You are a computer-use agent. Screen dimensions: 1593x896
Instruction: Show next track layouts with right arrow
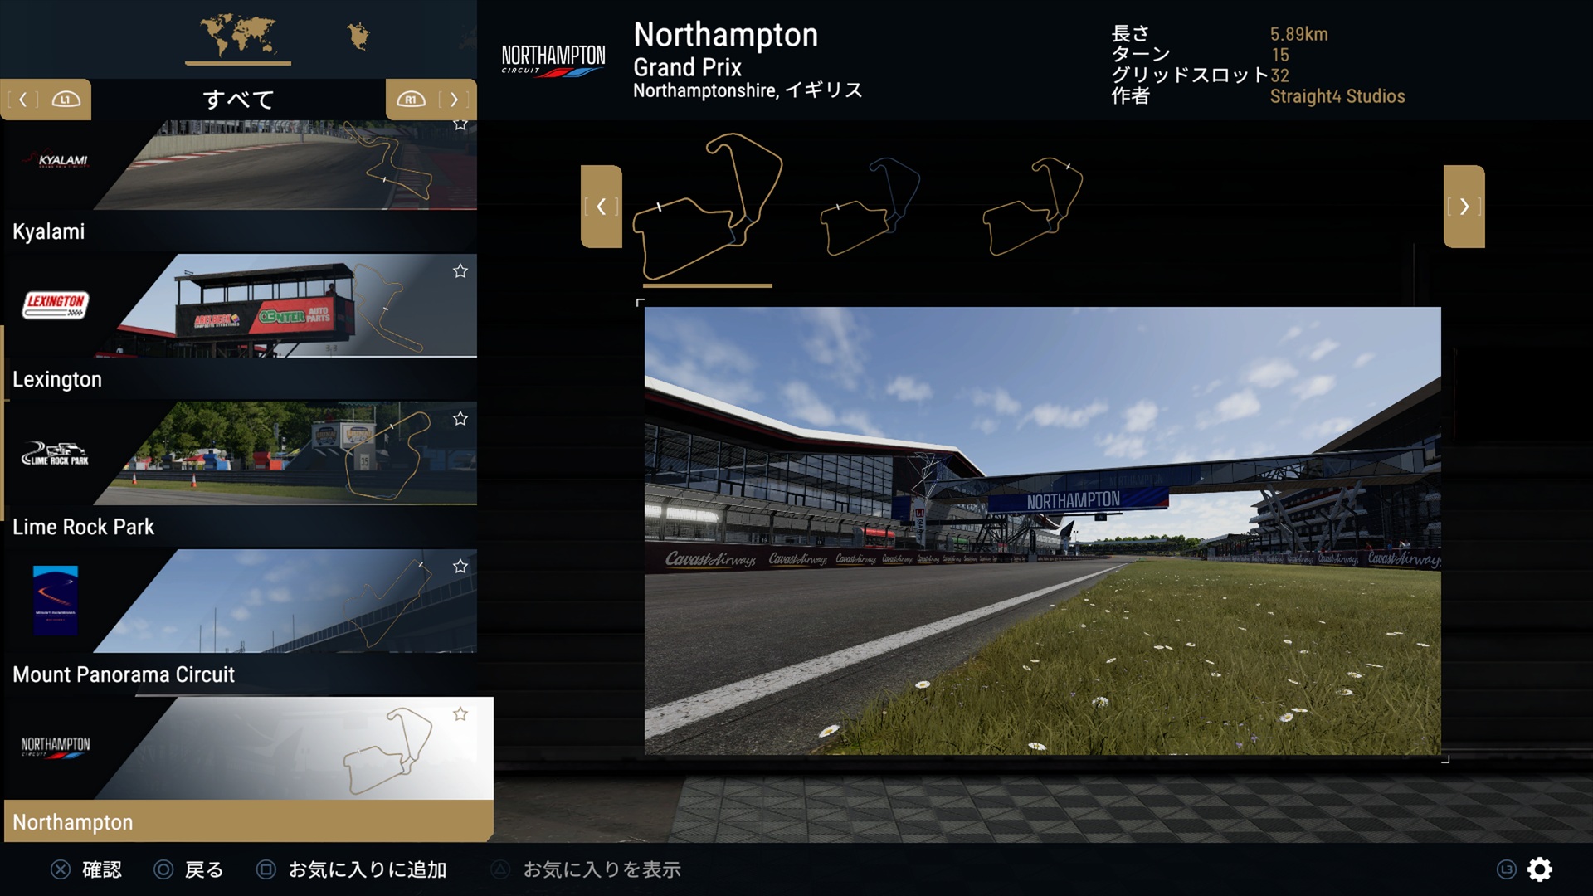(1464, 207)
